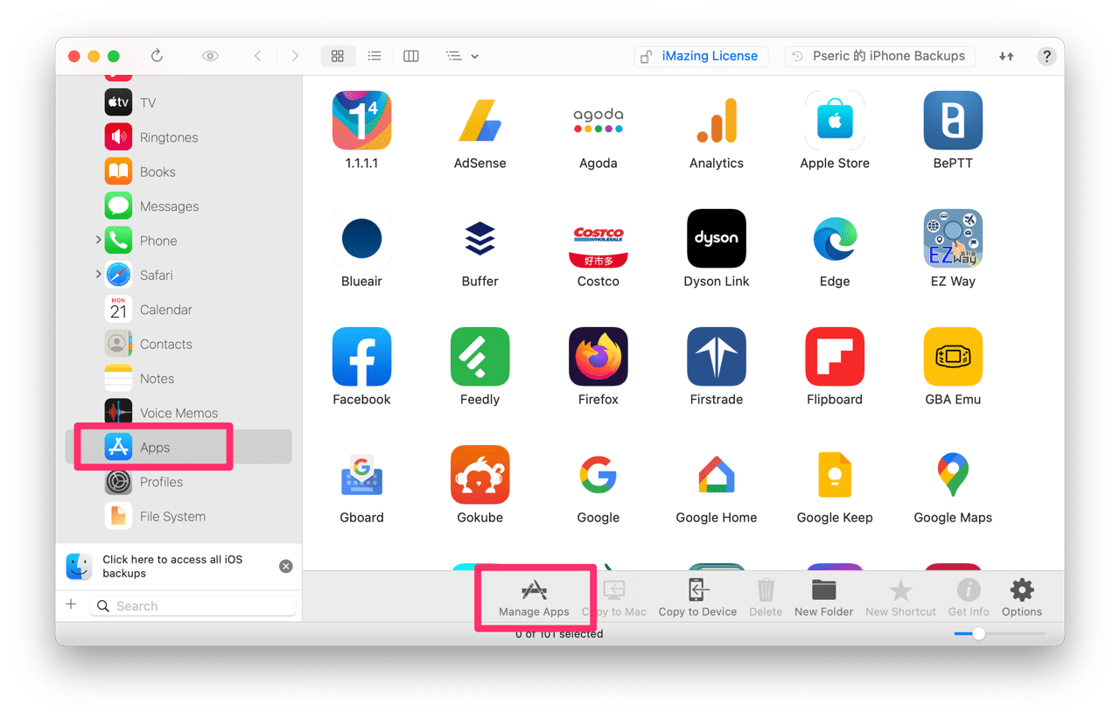Image resolution: width=1120 pixels, height=719 pixels.
Task: Click the Delete trash icon
Action: 766,598
